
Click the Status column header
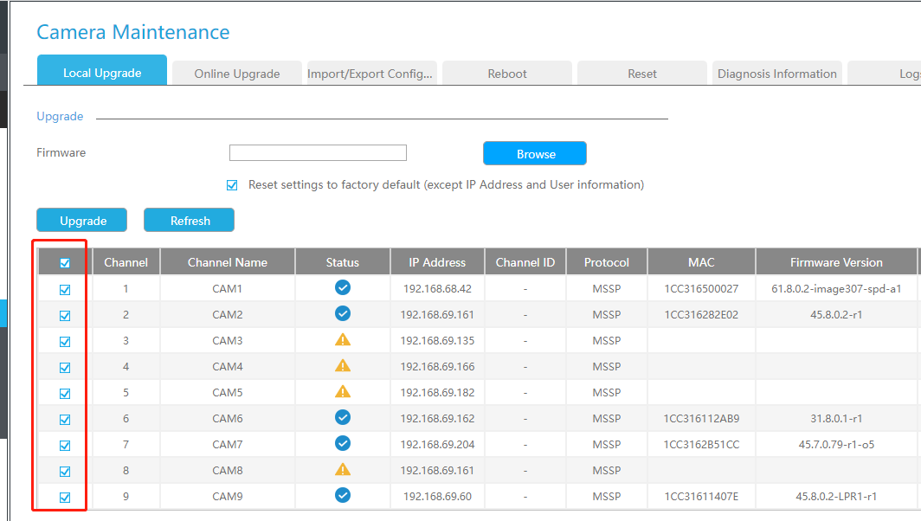click(x=343, y=262)
